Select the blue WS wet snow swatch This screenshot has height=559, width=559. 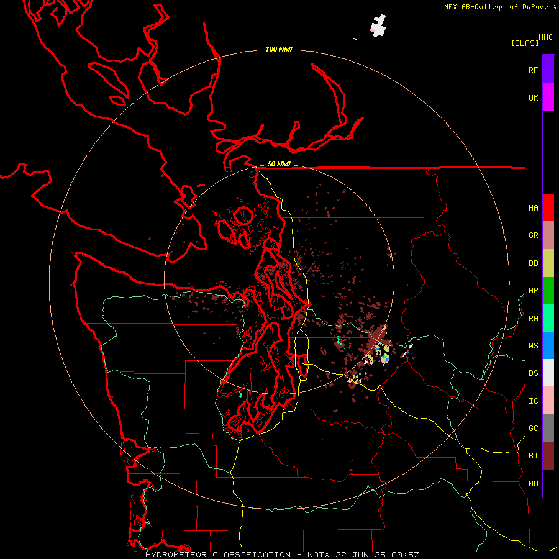click(548, 345)
